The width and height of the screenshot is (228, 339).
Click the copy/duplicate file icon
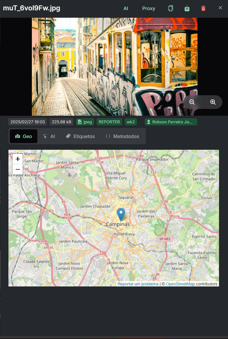[x=171, y=8]
